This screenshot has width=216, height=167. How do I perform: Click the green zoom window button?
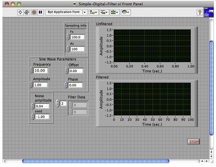pos(19,4)
